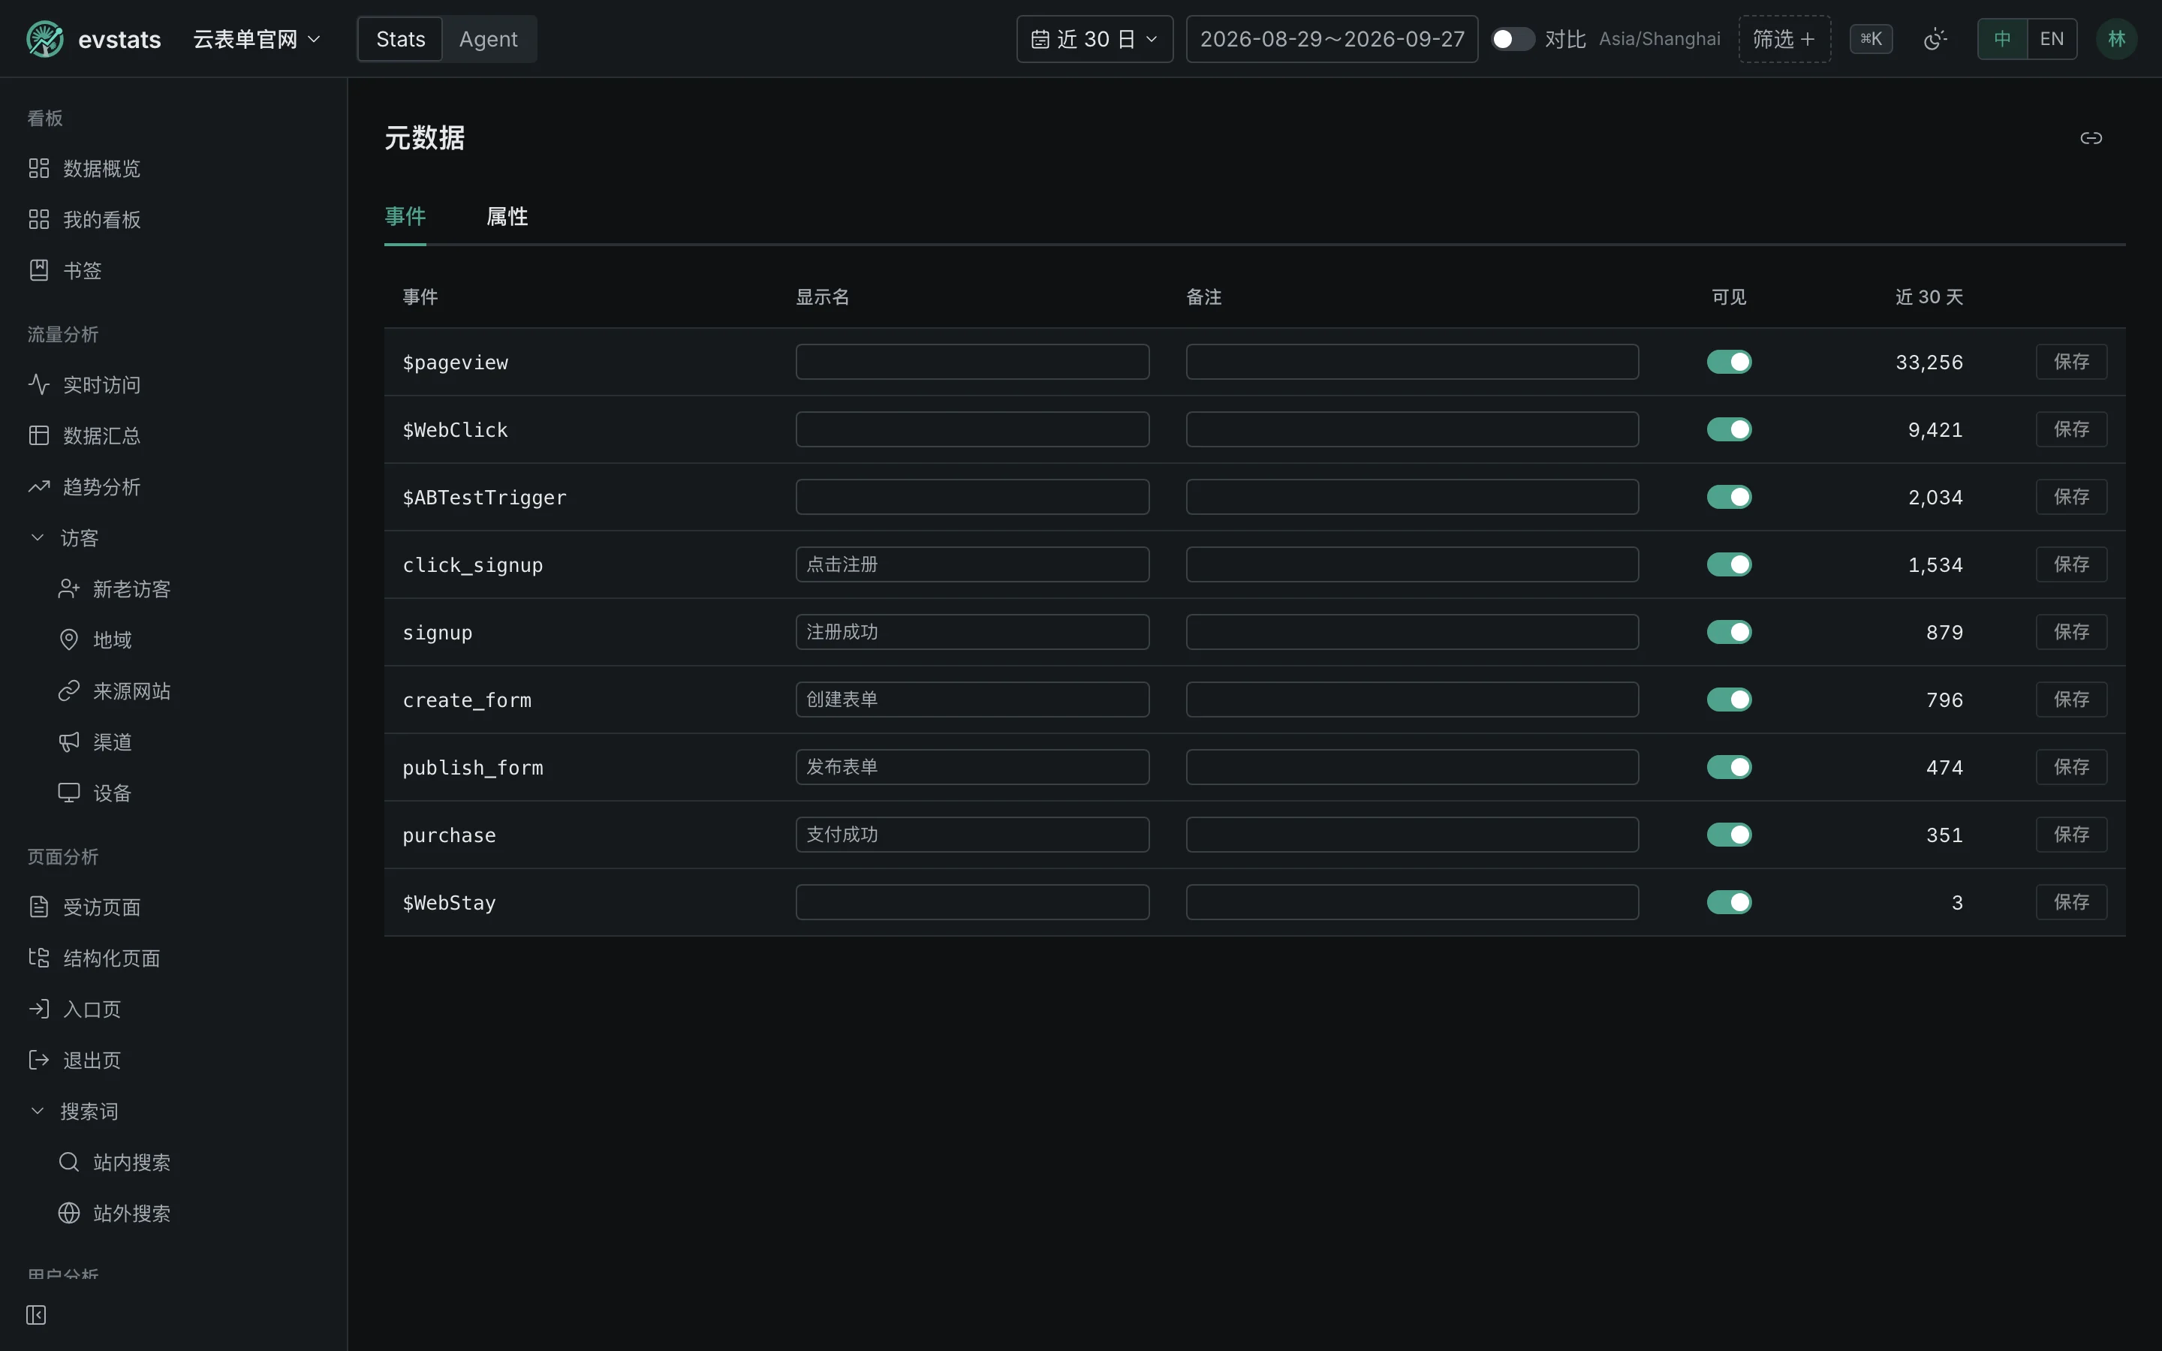The height and width of the screenshot is (1351, 2162).
Task: Click display name field for $pageview
Action: click(972, 362)
